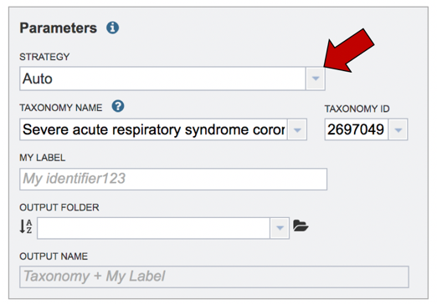The height and width of the screenshot is (304, 437).
Task: Click the Output Name field
Action: 214,276
